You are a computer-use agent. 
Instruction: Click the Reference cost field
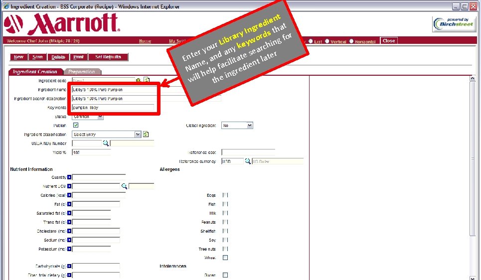(x=248, y=152)
